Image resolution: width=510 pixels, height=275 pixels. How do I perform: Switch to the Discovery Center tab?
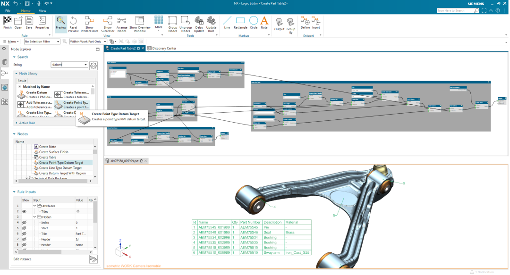pyautogui.click(x=161, y=48)
